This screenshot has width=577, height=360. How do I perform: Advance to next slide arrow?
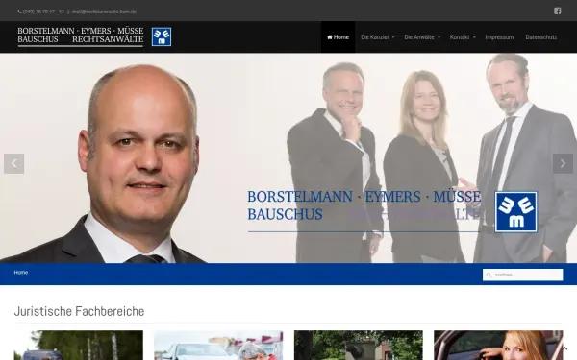coord(563,163)
